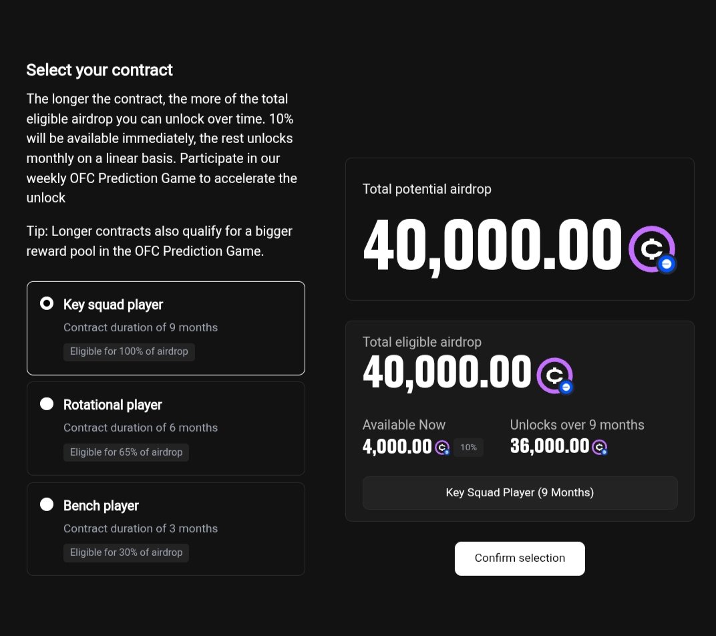The width and height of the screenshot is (716, 636).
Task: Click the Total potential airdrop 40,000.00 amount
Action: point(492,246)
